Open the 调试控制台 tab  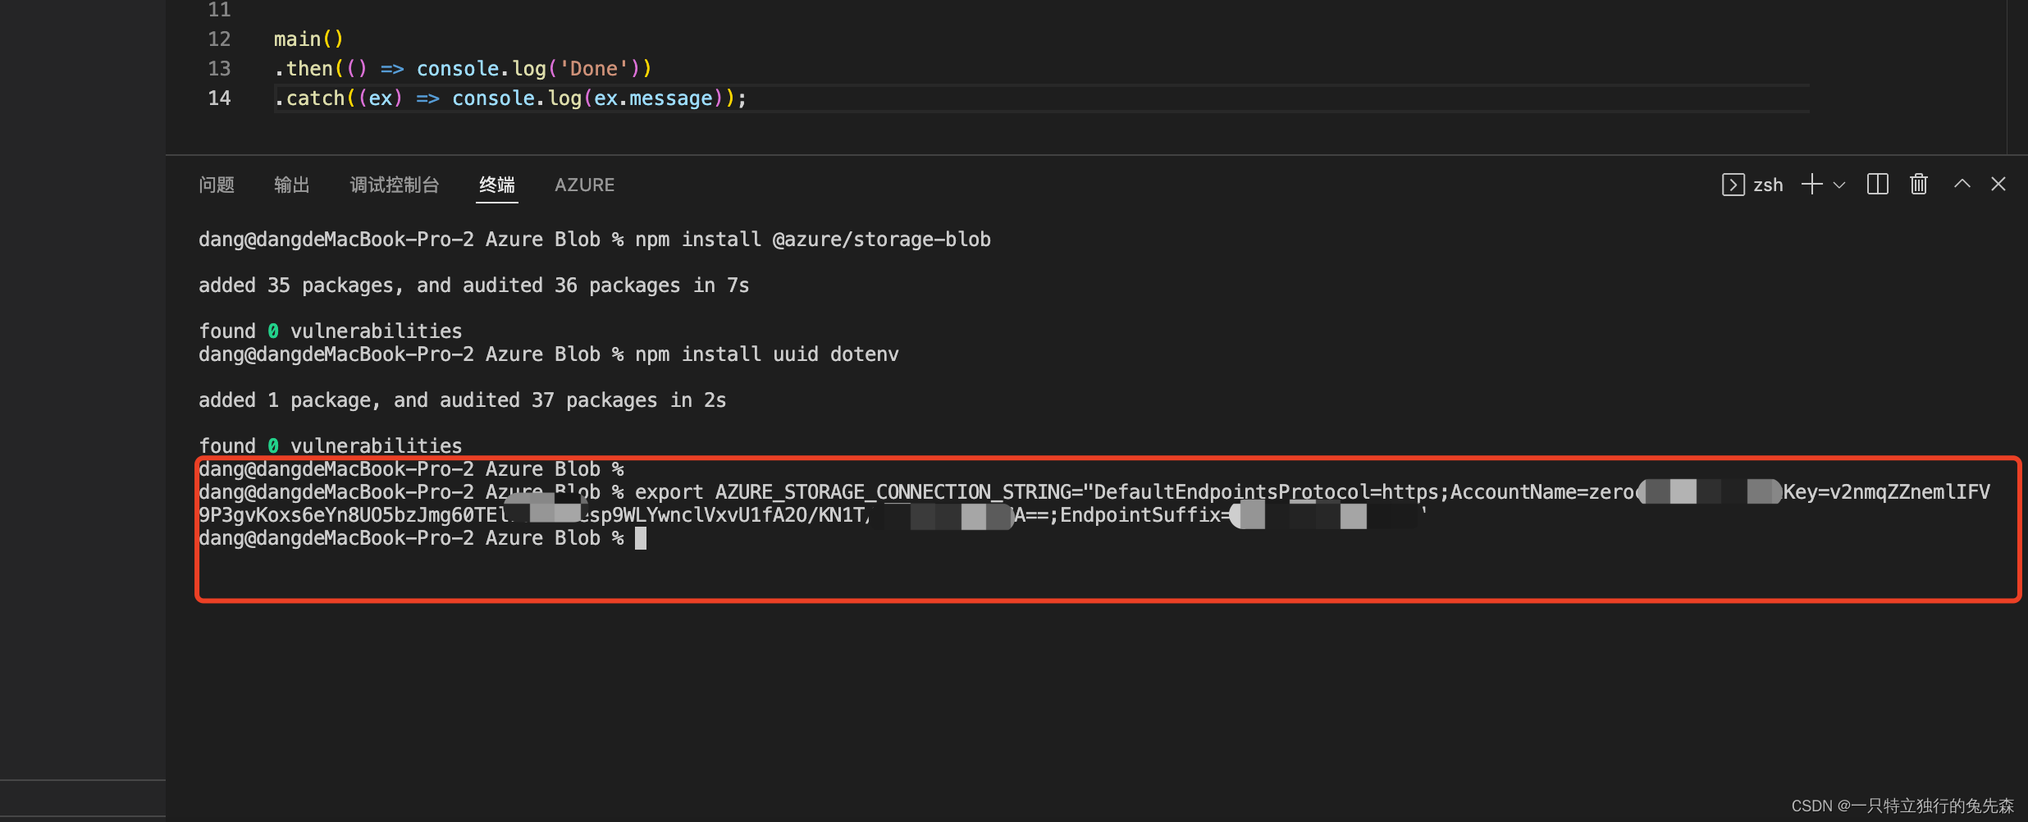coord(395,185)
